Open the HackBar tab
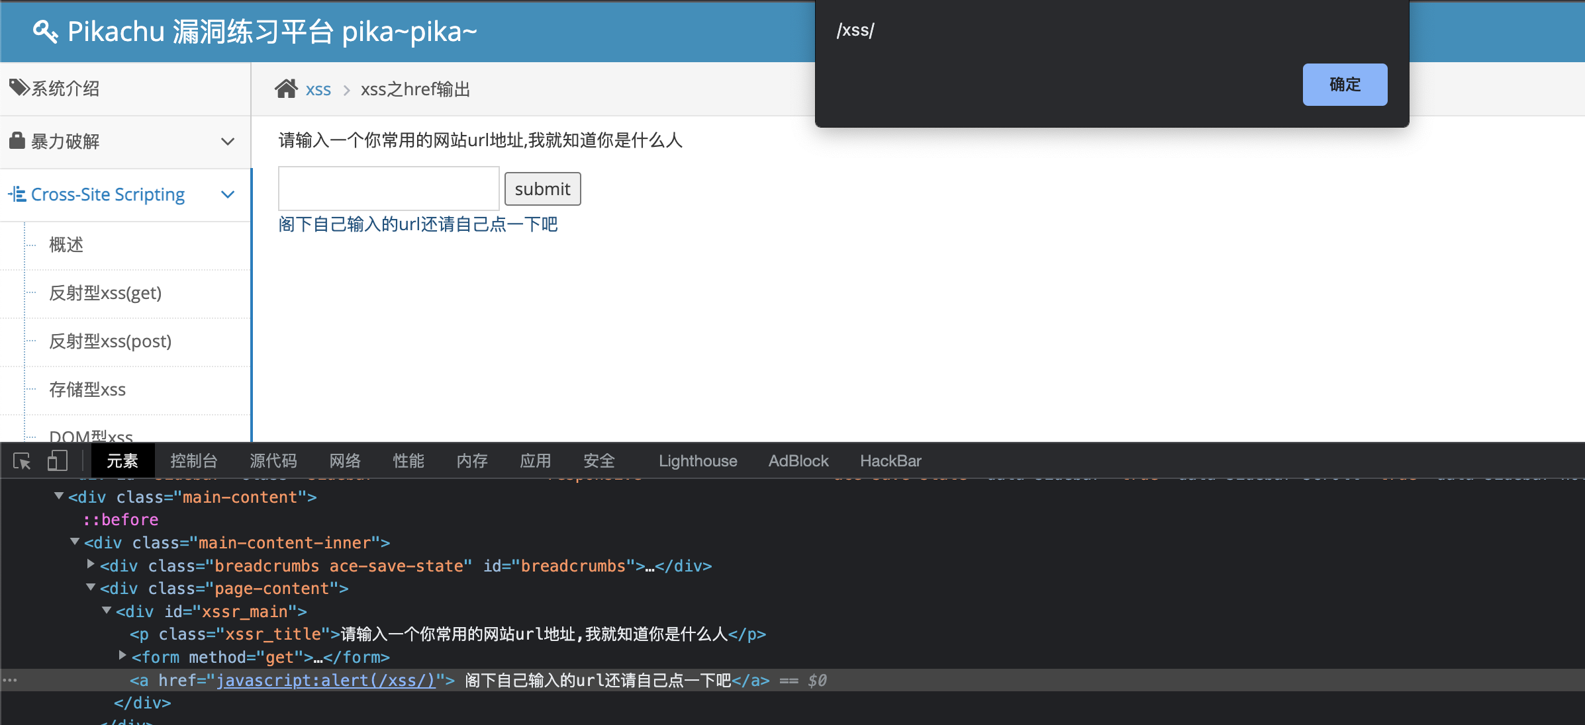 [x=890, y=461]
